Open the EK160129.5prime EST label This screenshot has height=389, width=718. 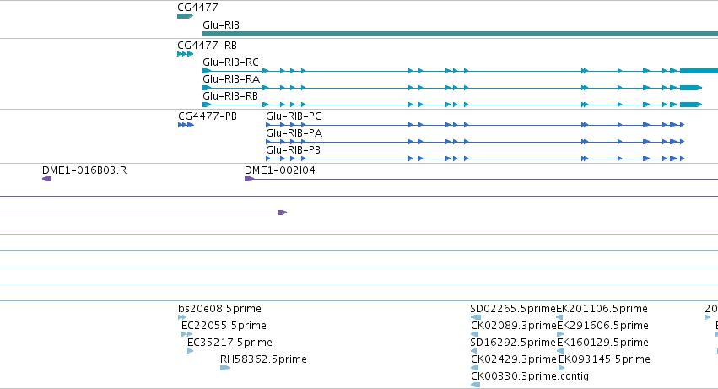click(x=603, y=343)
